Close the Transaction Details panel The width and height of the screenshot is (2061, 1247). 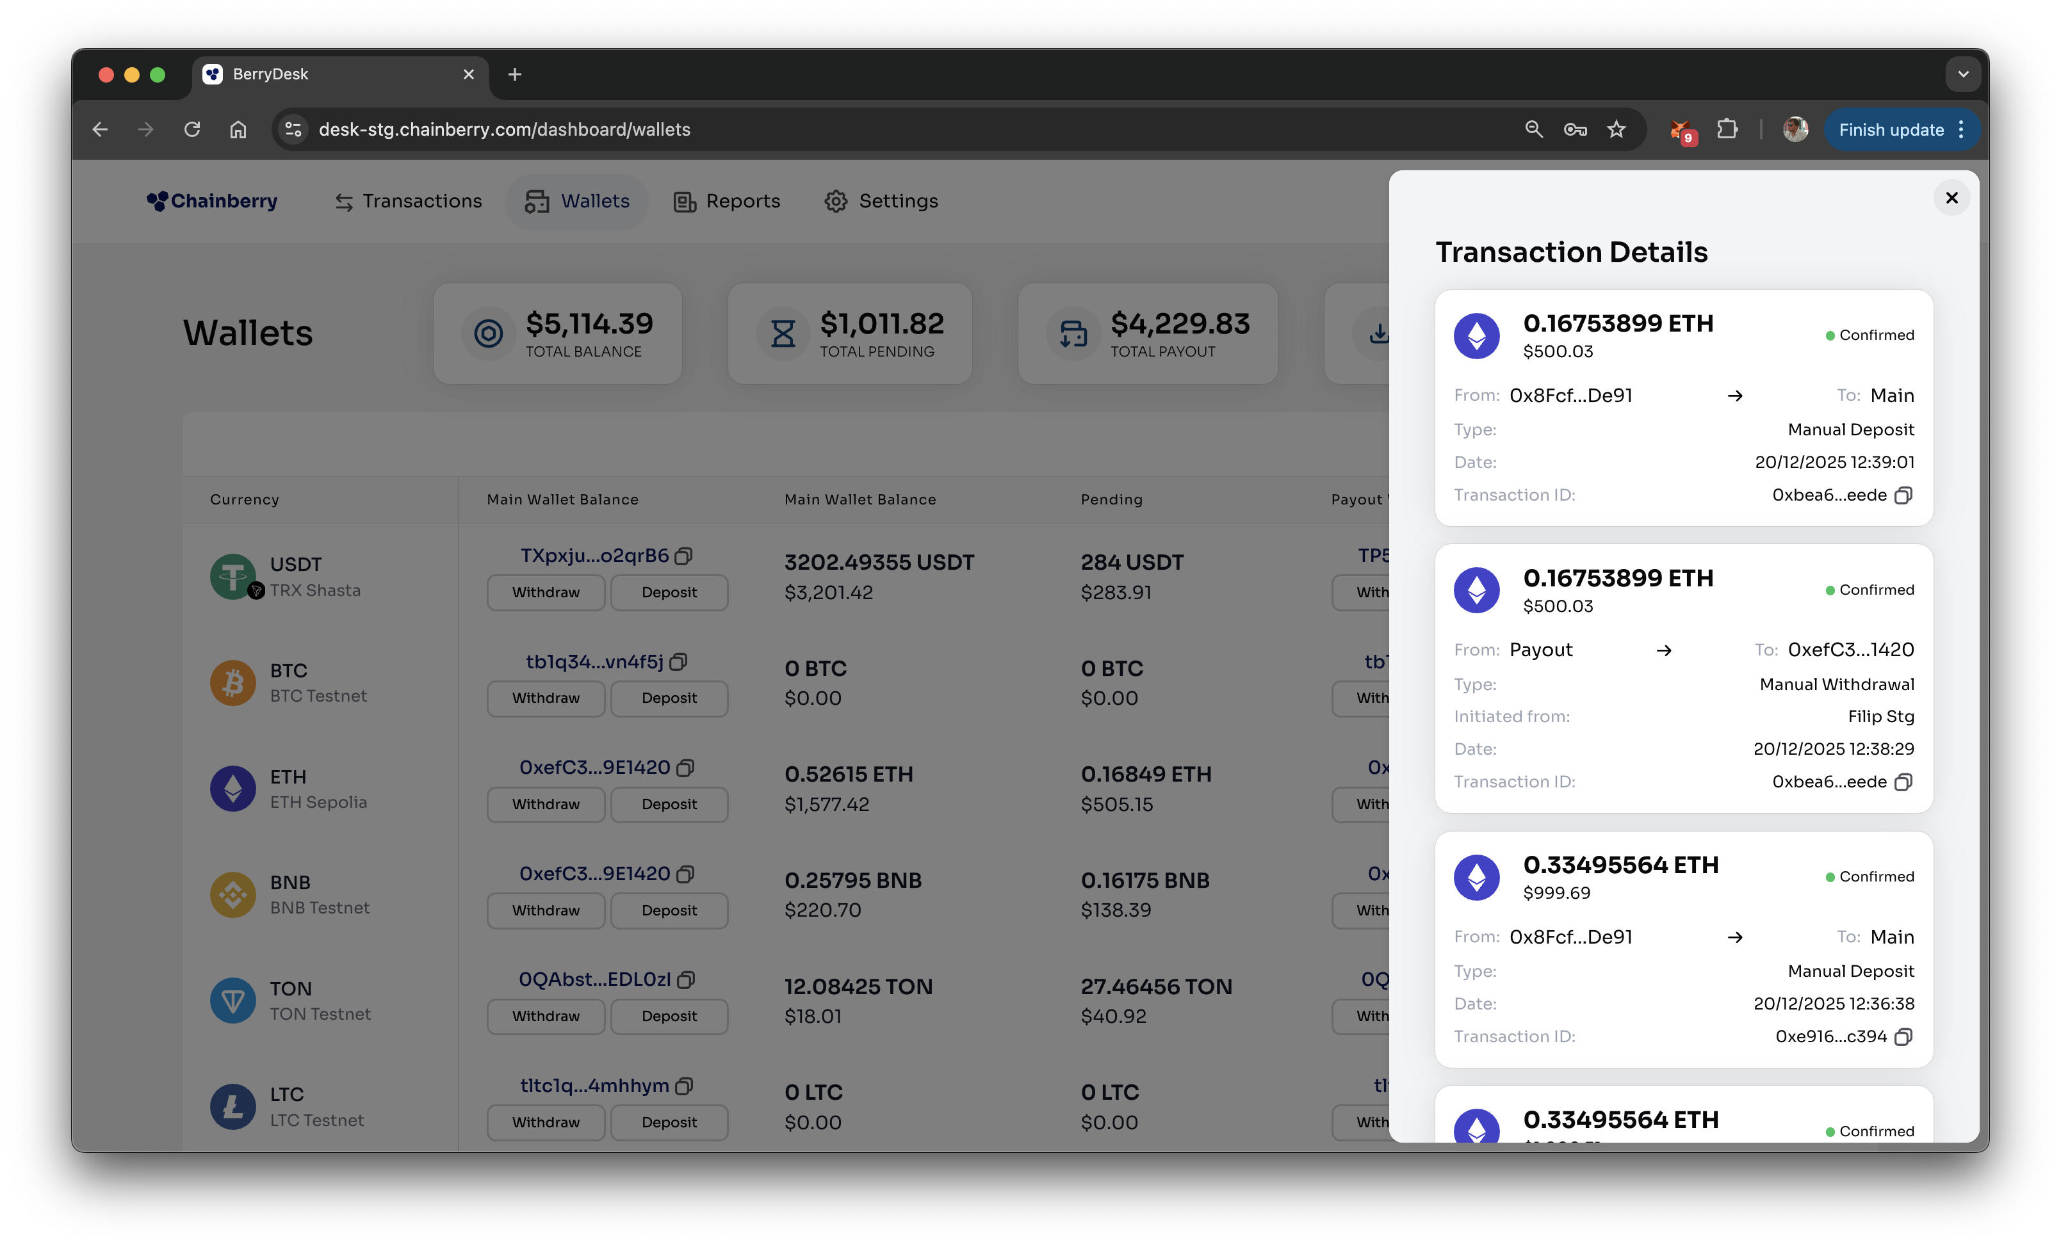[1951, 198]
